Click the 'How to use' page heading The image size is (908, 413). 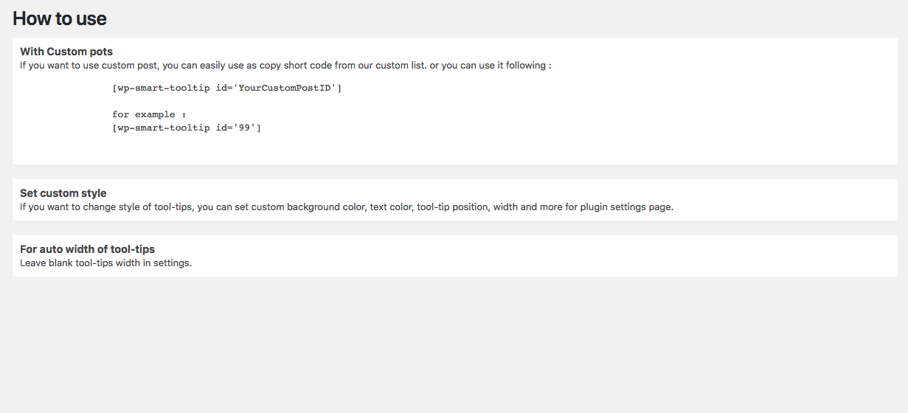tap(60, 18)
